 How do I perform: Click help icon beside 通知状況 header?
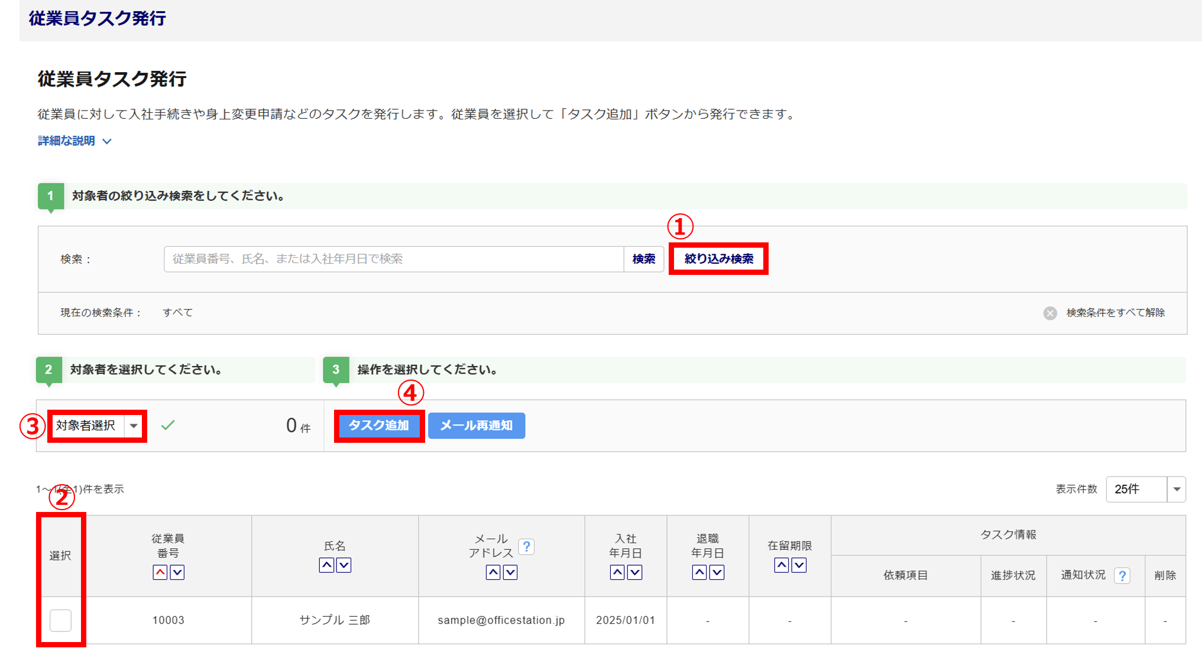click(1122, 575)
